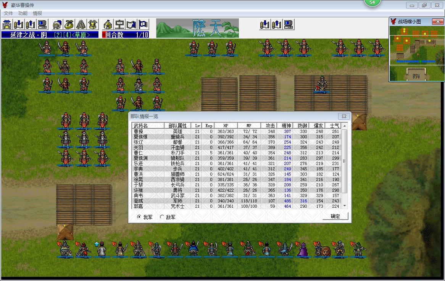Select the 张辽 row
445x281 pixels.
point(236,142)
